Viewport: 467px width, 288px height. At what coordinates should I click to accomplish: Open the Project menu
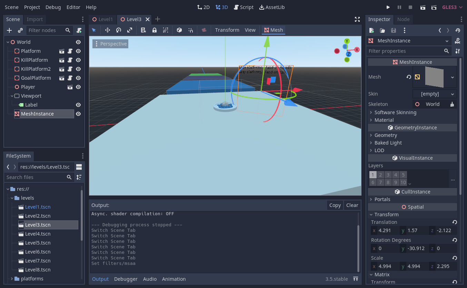point(32,7)
